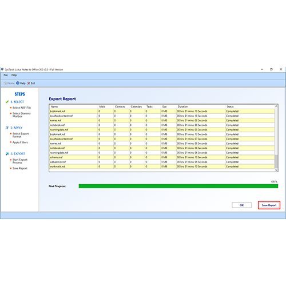Click Start Export Process step
This screenshot has height=286, width=286.
pyautogui.click(x=20, y=161)
